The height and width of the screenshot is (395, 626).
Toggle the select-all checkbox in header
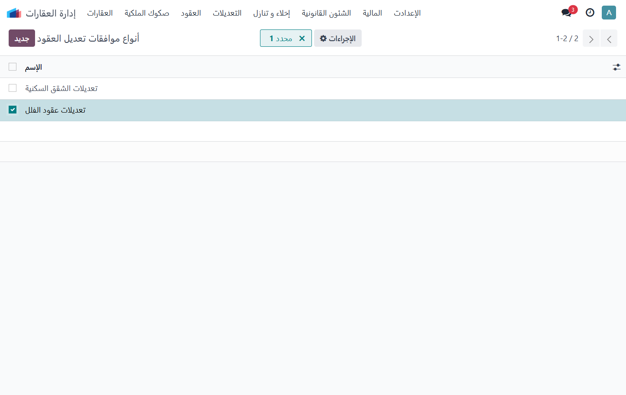(x=13, y=67)
